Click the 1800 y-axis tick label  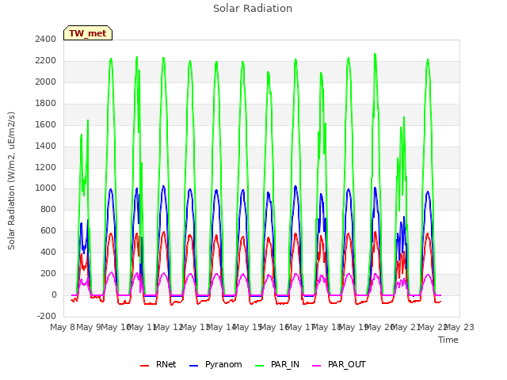(x=46, y=104)
